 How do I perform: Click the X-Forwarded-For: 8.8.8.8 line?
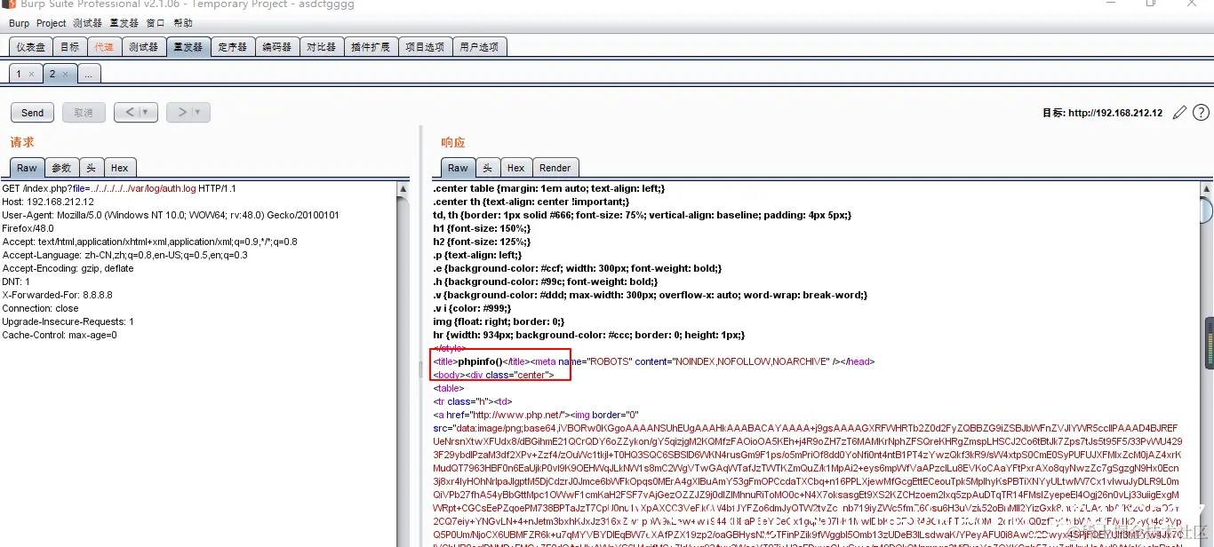pos(58,295)
